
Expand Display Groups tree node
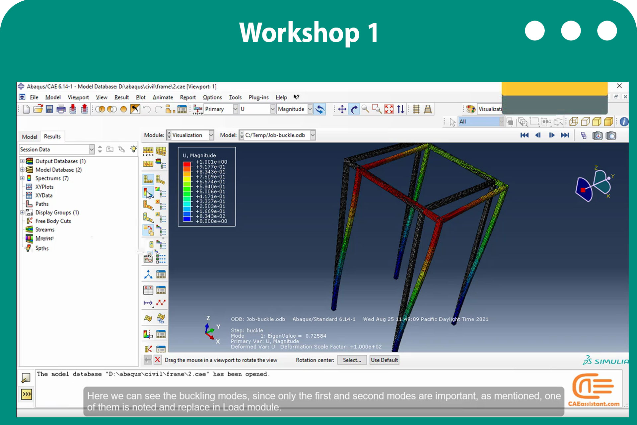[22, 212]
